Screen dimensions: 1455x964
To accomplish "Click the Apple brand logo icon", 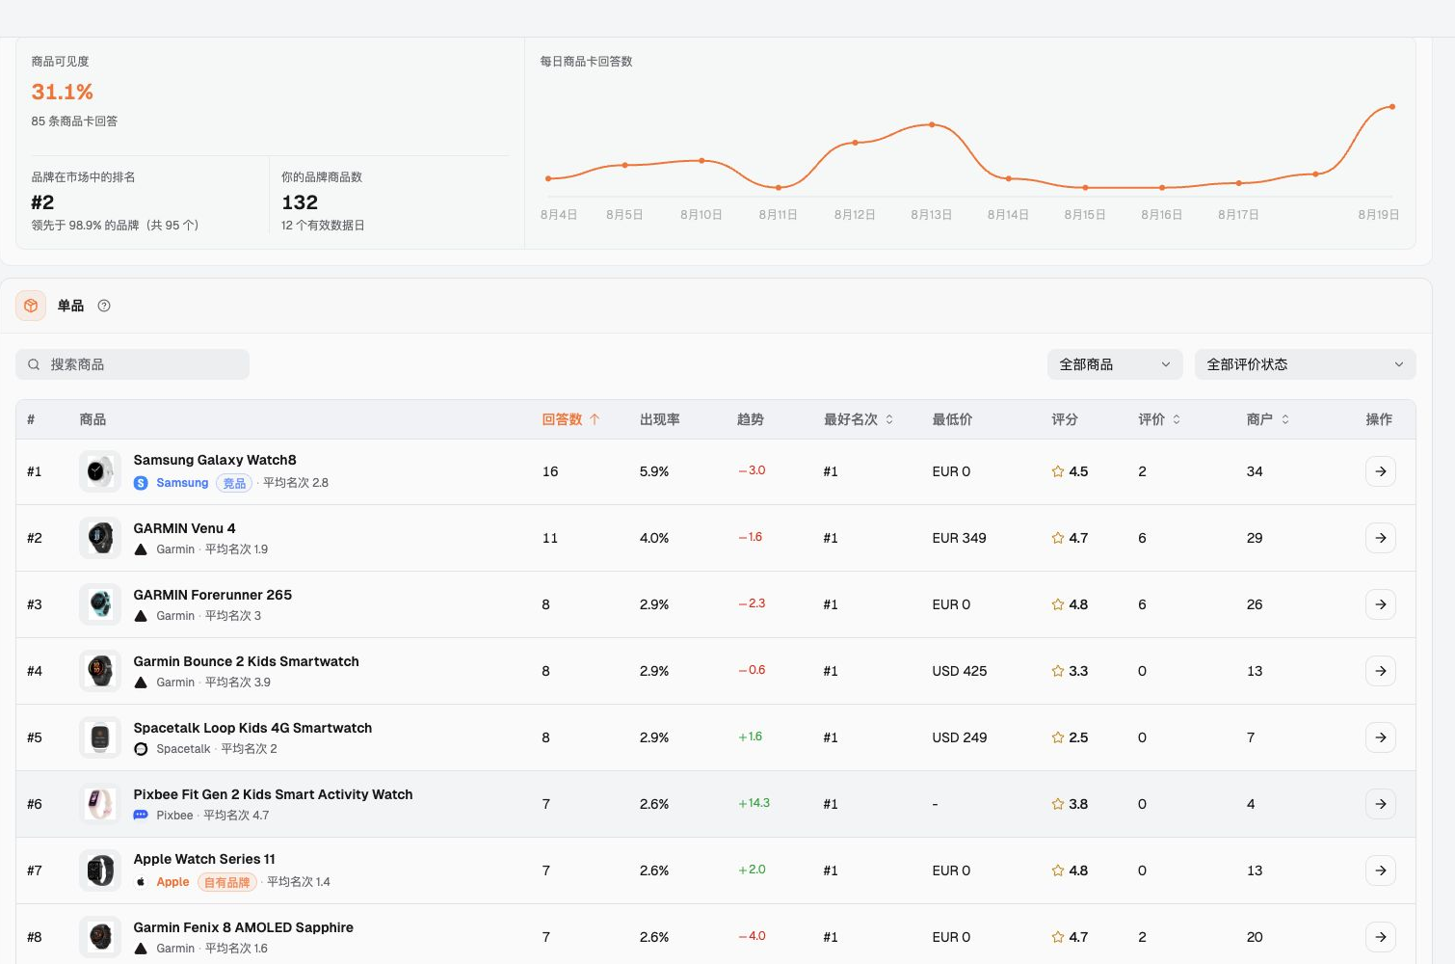I will (x=141, y=882).
